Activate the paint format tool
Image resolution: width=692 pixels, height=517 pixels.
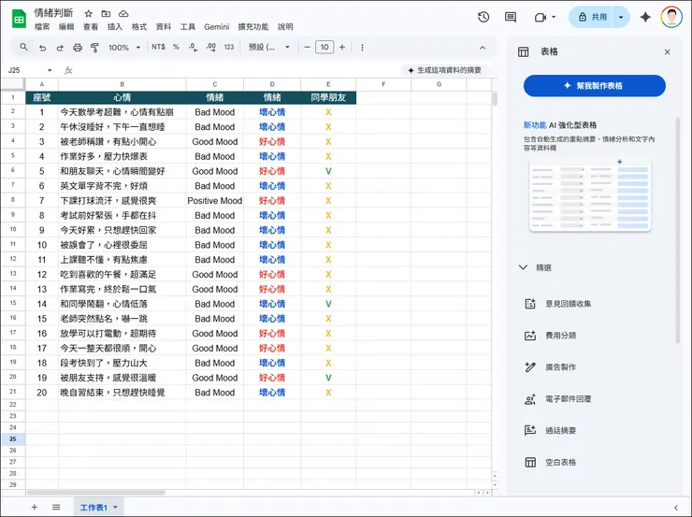(94, 47)
